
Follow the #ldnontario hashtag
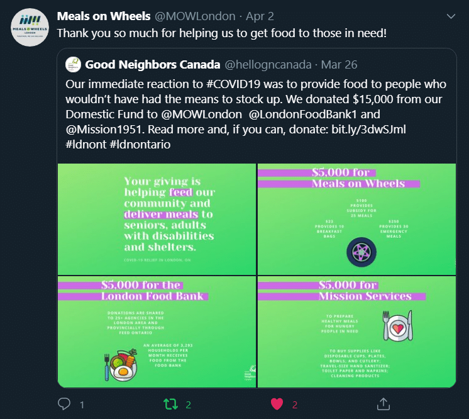coord(140,145)
